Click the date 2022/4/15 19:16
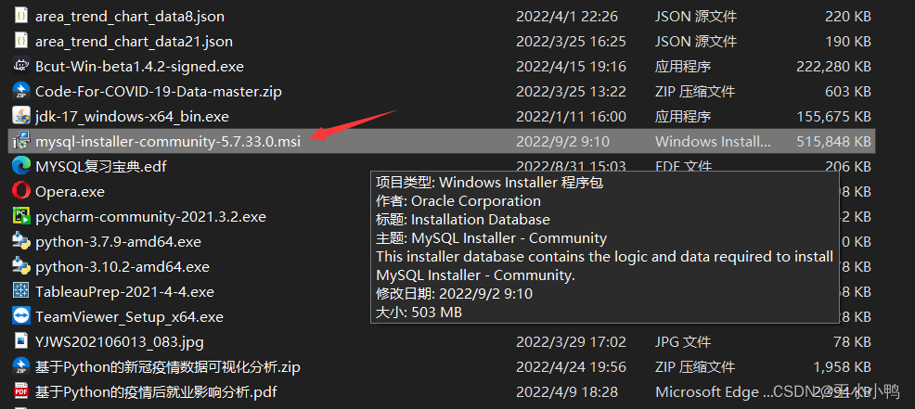The width and height of the screenshot is (915, 409). [571, 67]
